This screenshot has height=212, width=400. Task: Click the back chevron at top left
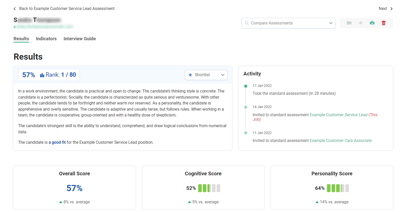15,8
